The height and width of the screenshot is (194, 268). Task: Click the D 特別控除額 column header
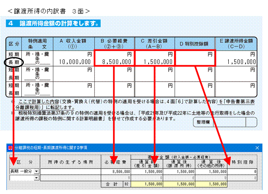(x=195, y=43)
